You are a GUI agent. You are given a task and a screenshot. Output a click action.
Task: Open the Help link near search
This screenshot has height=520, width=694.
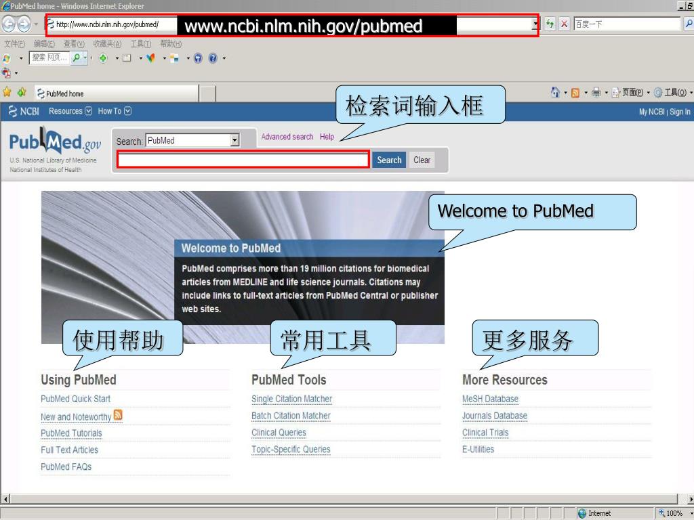pos(327,137)
